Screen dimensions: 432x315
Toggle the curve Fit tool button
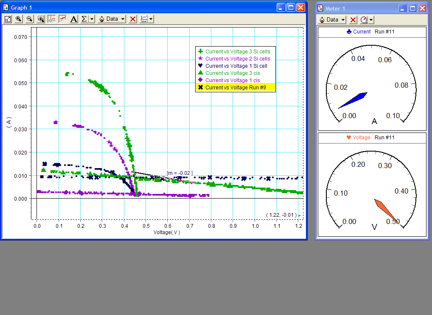point(63,19)
